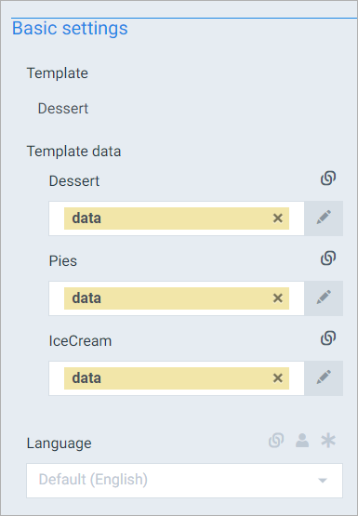Click the Template data label
The image size is (358, 516).
click(x=73, y=152)
